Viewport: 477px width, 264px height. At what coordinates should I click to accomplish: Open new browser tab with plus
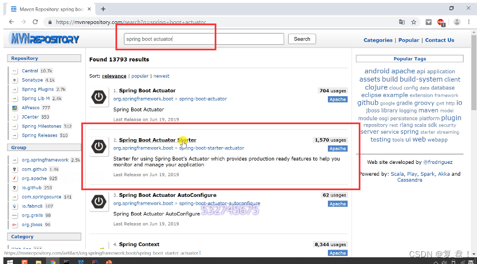coord(103,9)
